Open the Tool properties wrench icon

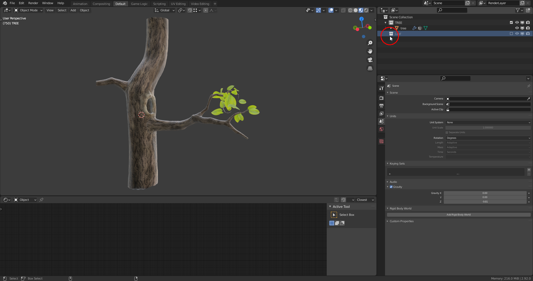381,88
